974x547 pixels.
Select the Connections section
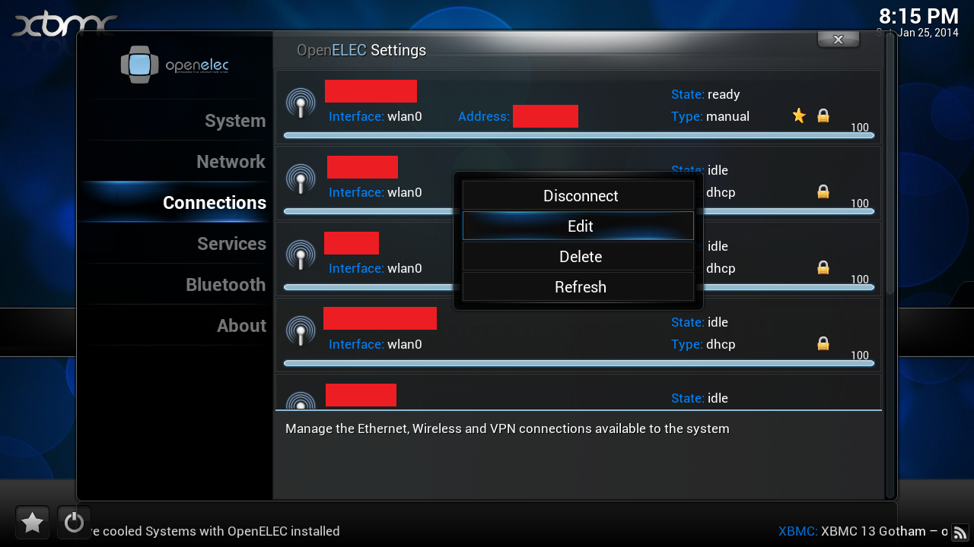pyautogui.click(x=215, y=203)
